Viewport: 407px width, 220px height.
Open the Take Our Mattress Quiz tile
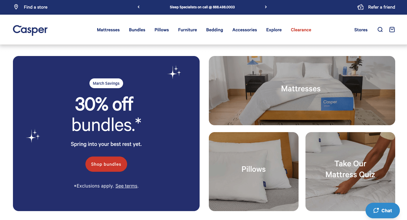tap(350, 171)
